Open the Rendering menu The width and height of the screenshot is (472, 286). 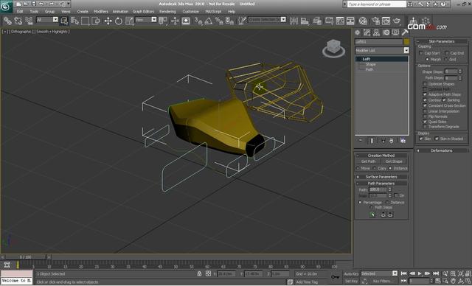[167, 12]
